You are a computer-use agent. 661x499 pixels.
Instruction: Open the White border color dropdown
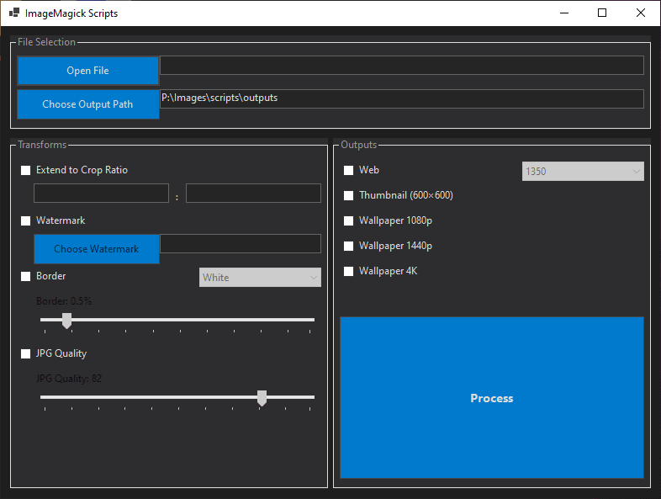pyautogui.click(x=260, y=277)
